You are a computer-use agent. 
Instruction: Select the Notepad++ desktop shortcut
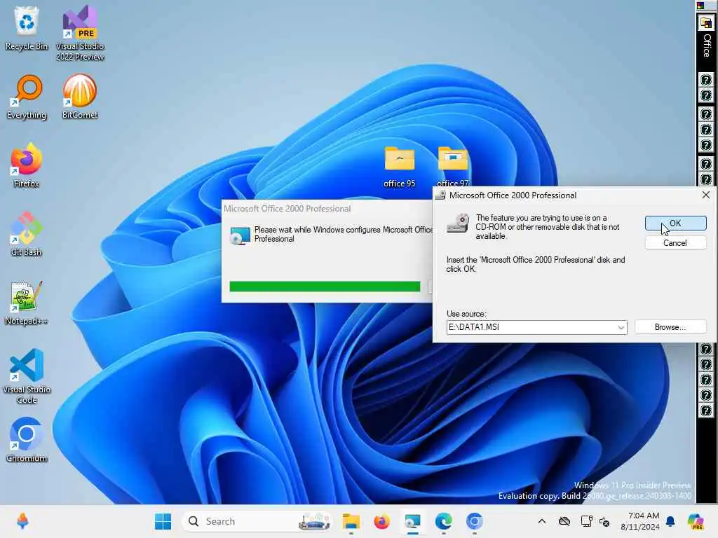pyautogui.click(x=27, y=303)
